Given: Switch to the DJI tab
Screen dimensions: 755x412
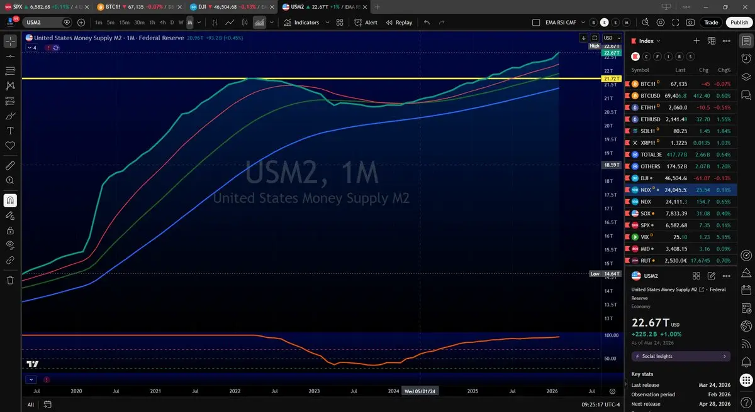Looking at the screenshot, I should tap(232, 7).
